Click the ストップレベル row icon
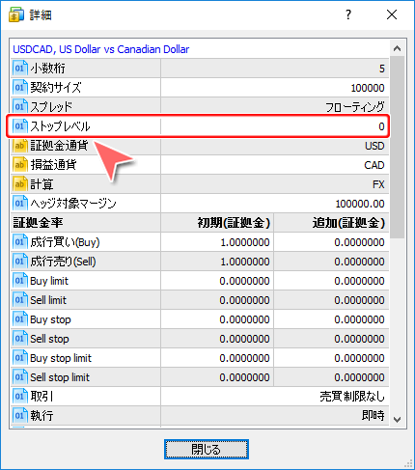This screenshot has width=415, height=470. (x=20, y=125)
